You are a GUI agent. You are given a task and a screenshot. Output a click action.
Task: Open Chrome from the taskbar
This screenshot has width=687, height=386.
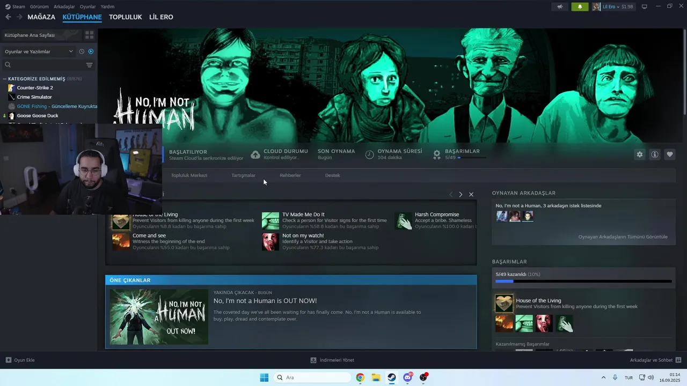tap(360, 377)
